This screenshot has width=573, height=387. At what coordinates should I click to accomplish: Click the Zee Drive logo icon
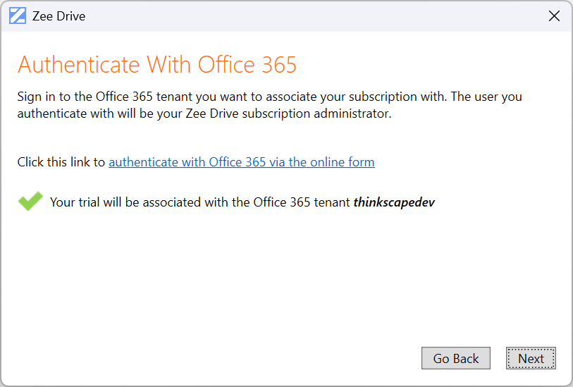click(x=18, y=16)
